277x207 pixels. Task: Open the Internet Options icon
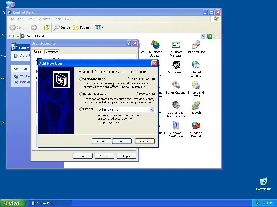point(196,69)
